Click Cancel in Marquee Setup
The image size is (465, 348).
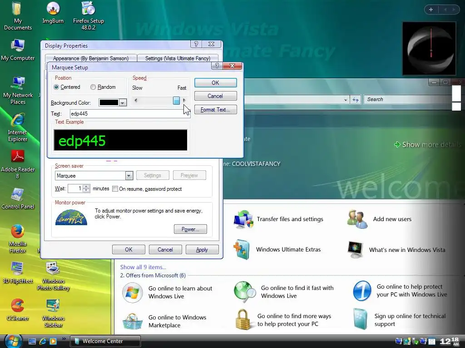click(216, 96)
